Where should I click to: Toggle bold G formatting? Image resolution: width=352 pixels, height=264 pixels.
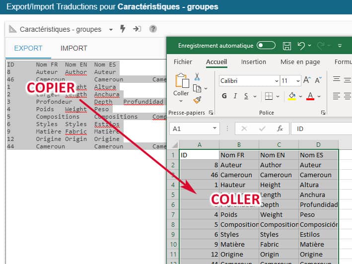(224, 96)
